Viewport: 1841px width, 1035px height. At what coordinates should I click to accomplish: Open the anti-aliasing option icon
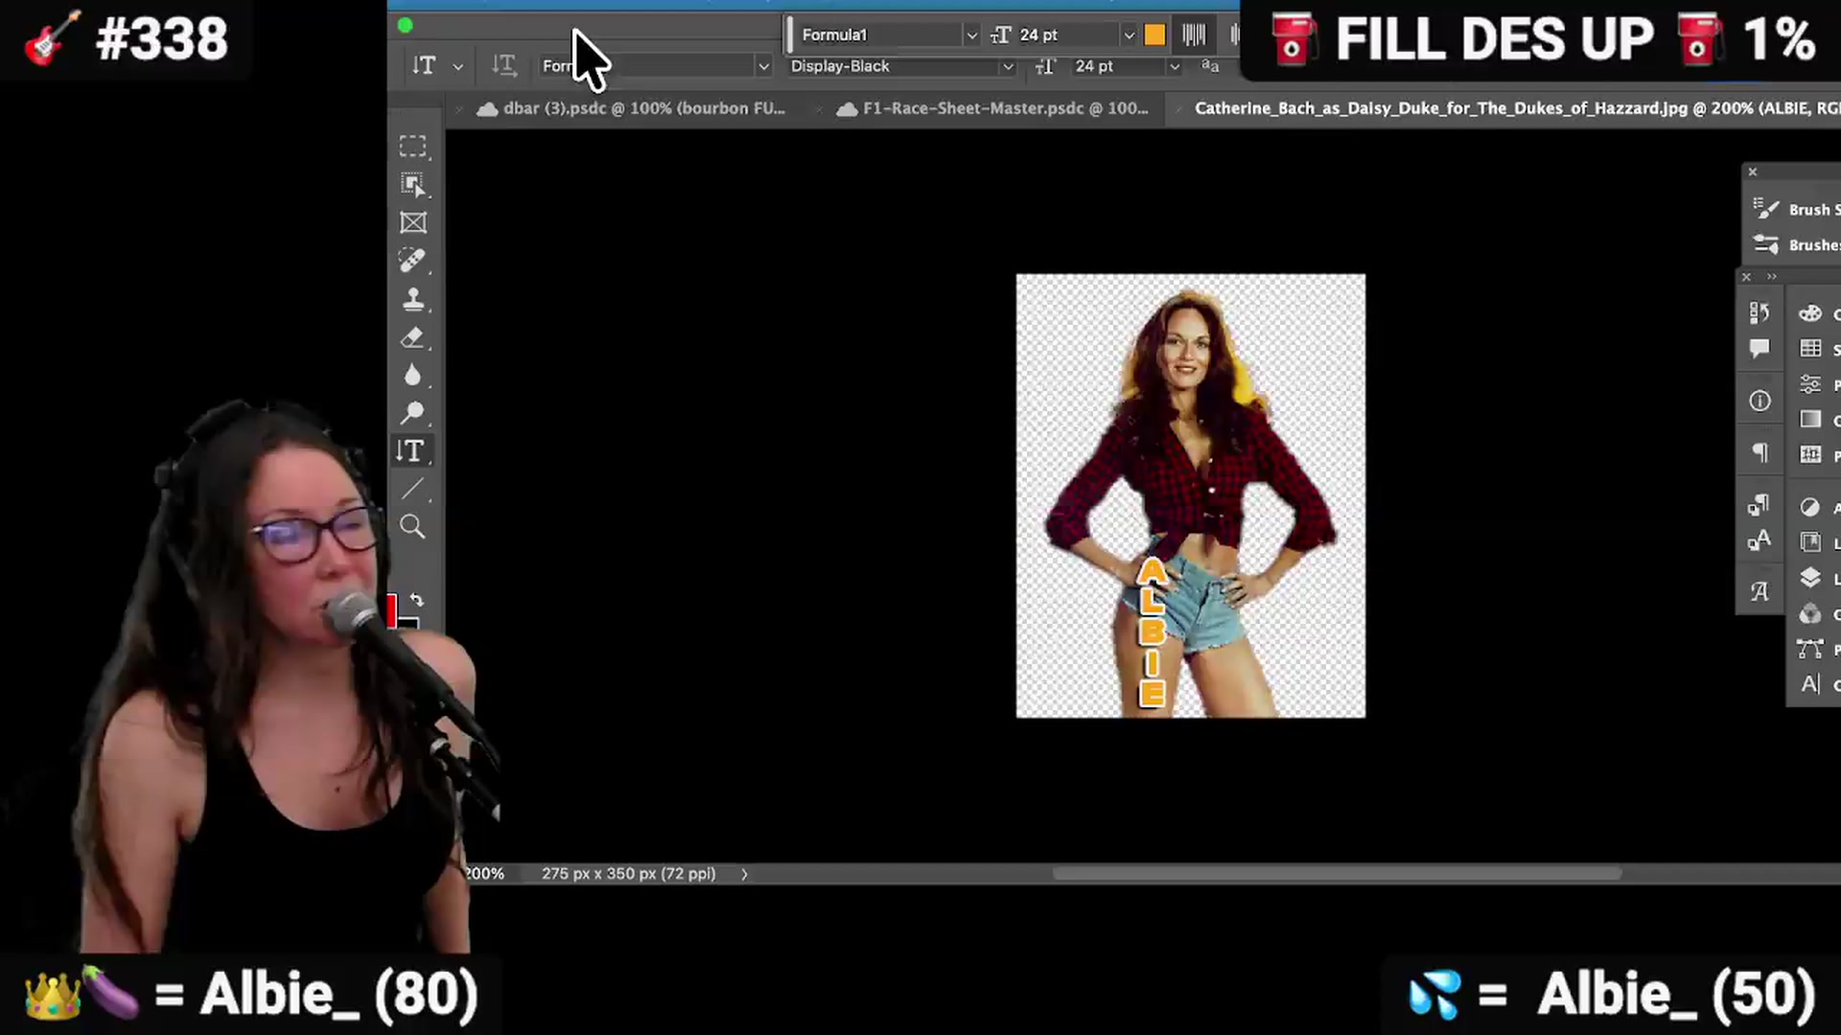tap(1210, 66)
